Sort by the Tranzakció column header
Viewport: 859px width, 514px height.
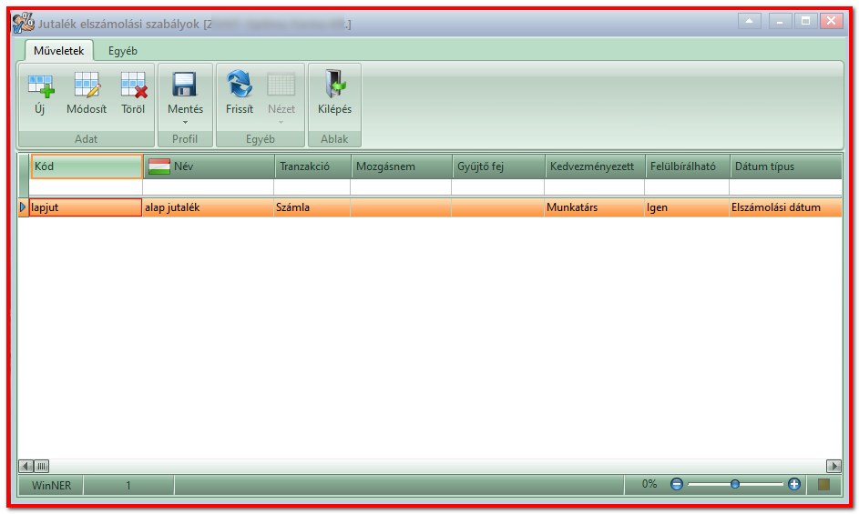pyautogui.click(x=312, y=166)
